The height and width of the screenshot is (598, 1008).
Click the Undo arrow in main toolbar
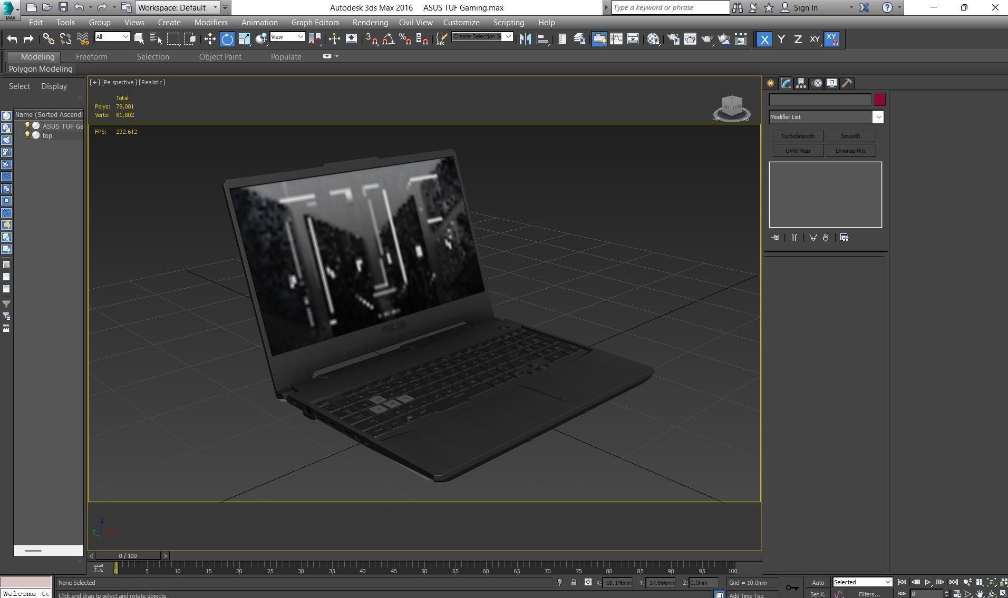pyautogui.click(x=12, y=39)
